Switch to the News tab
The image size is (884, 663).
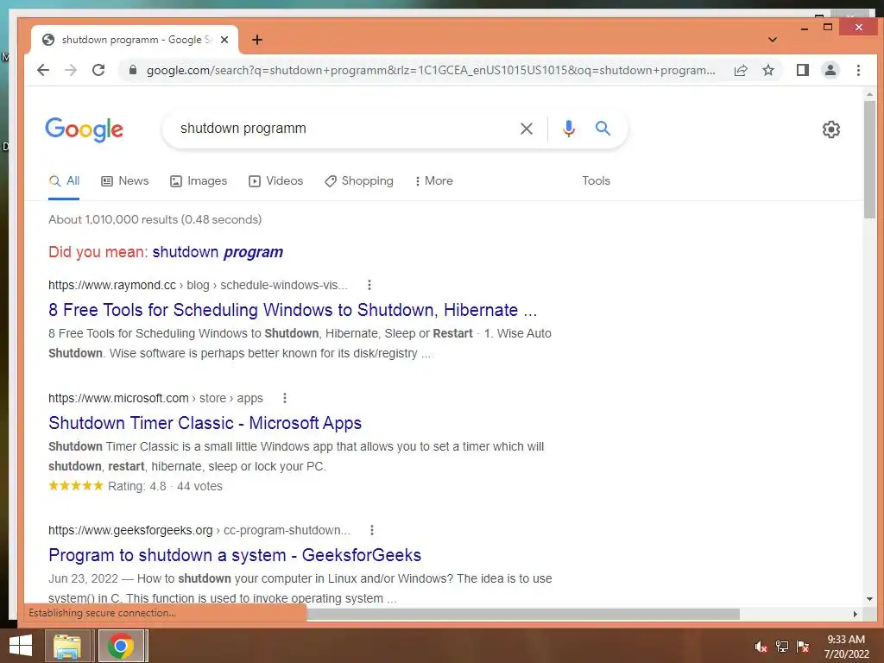(x=125, y=181)
